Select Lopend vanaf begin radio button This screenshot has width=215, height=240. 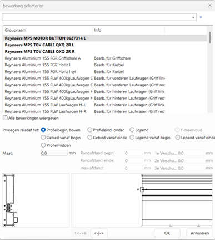(132, 138)
